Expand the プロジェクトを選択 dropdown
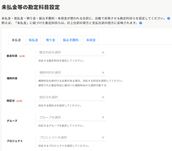Screen dimensions: 172x151 click(70, 138)
